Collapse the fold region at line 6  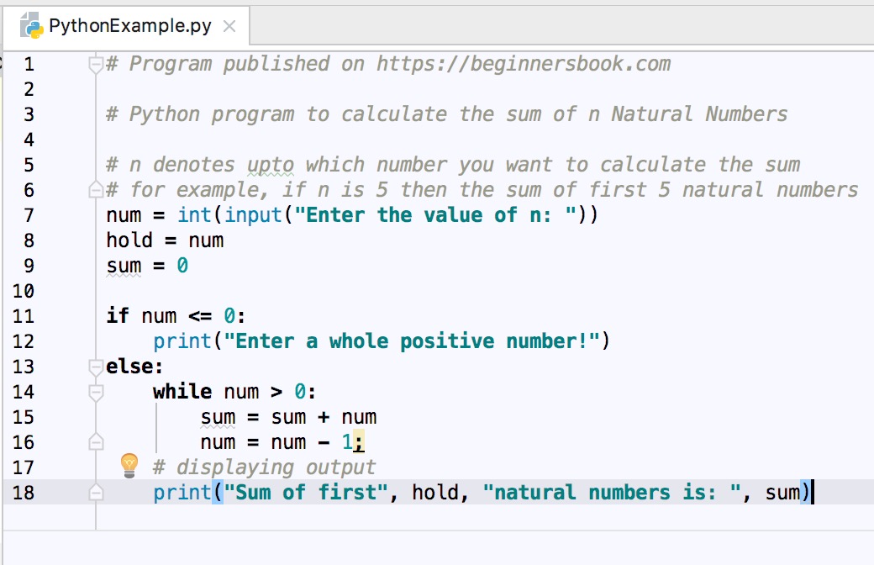click(x=95, y=189)
